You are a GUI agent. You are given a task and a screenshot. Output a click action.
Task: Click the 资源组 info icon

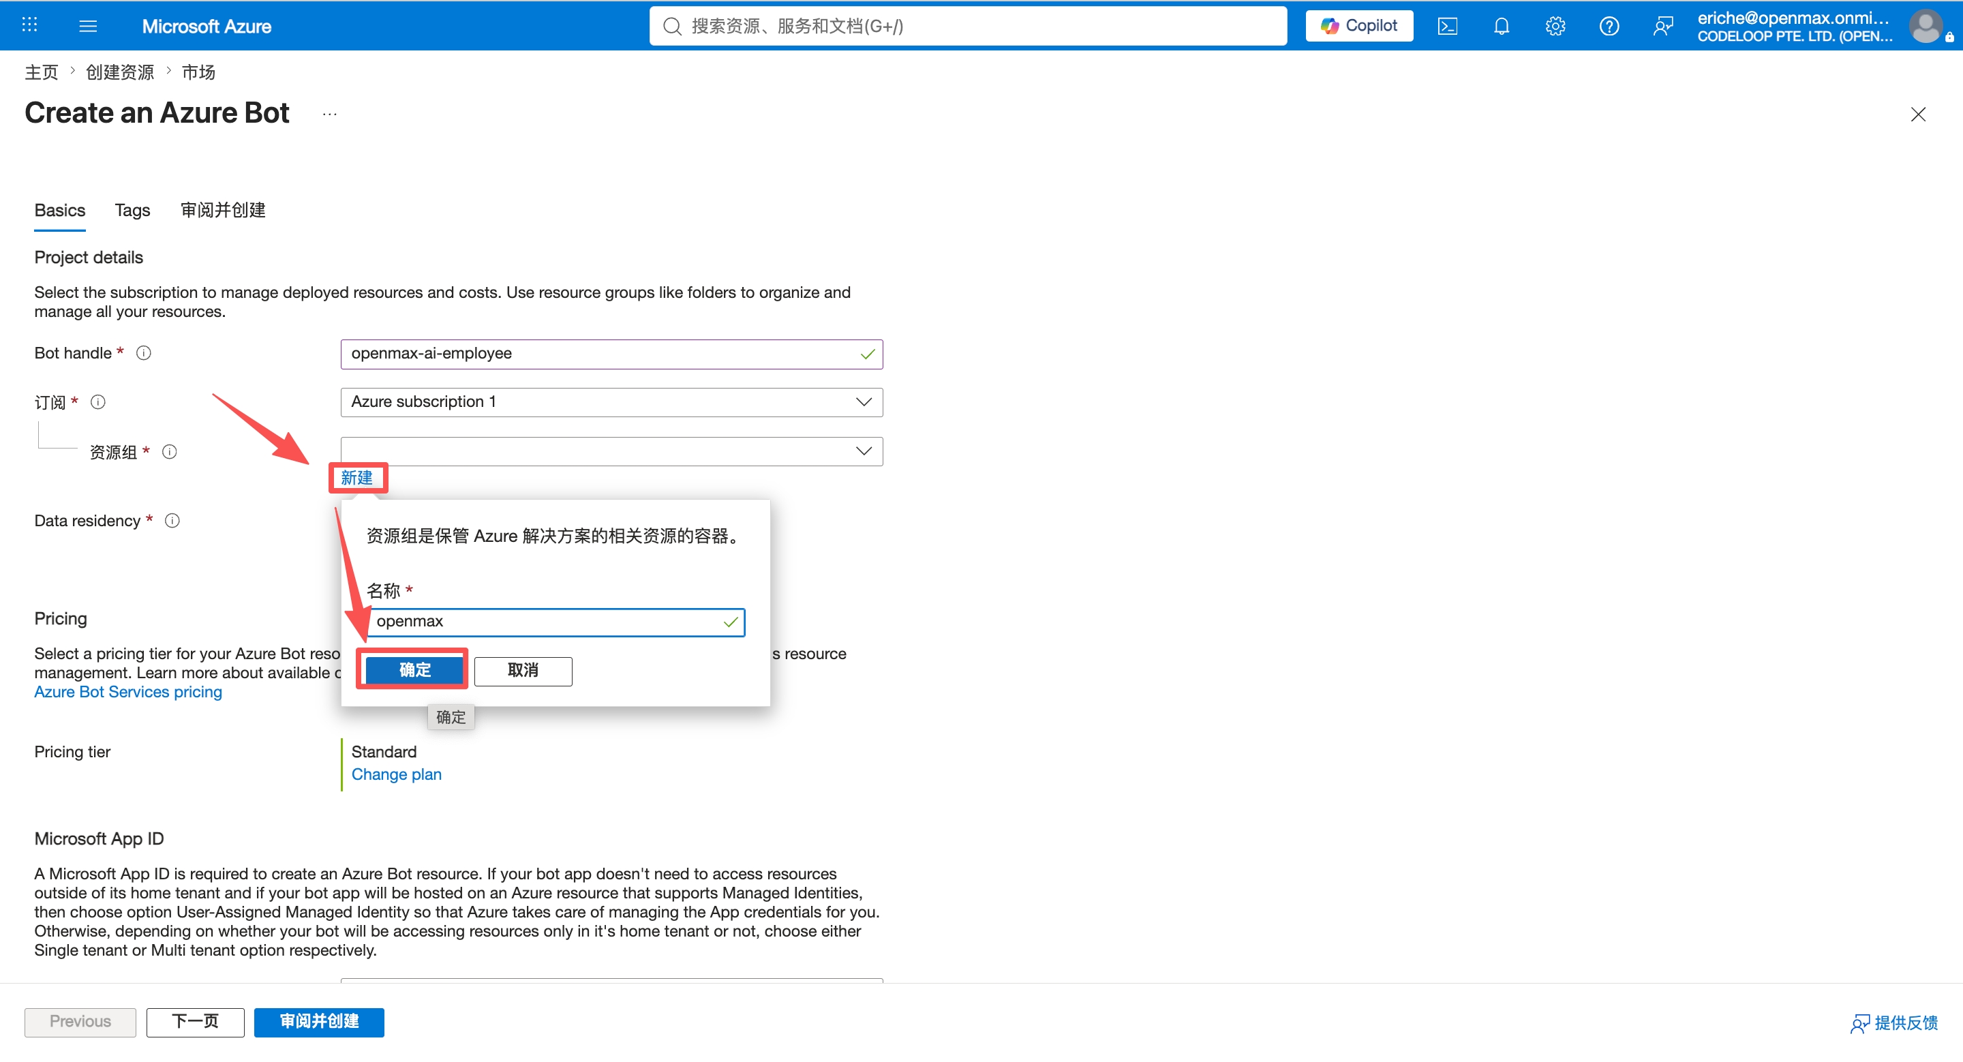pyautogui.click(x=169, y=452)
